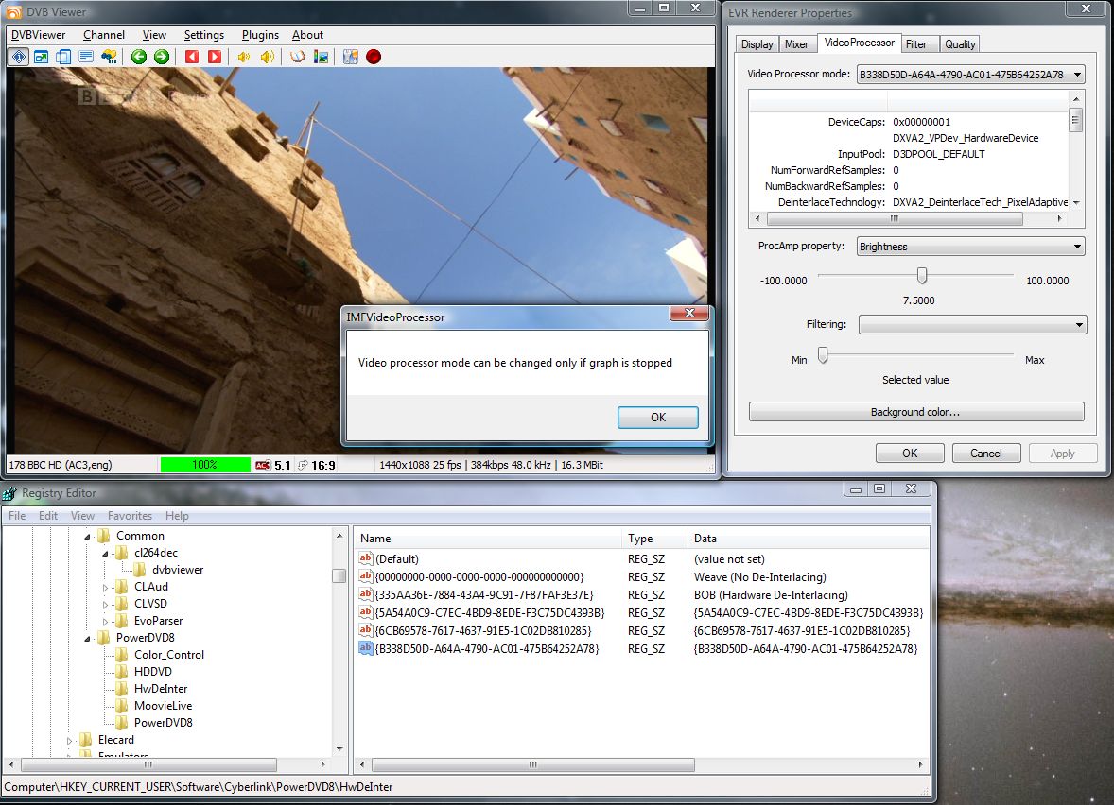Select the MoovieLive registry key

[164, 706]
